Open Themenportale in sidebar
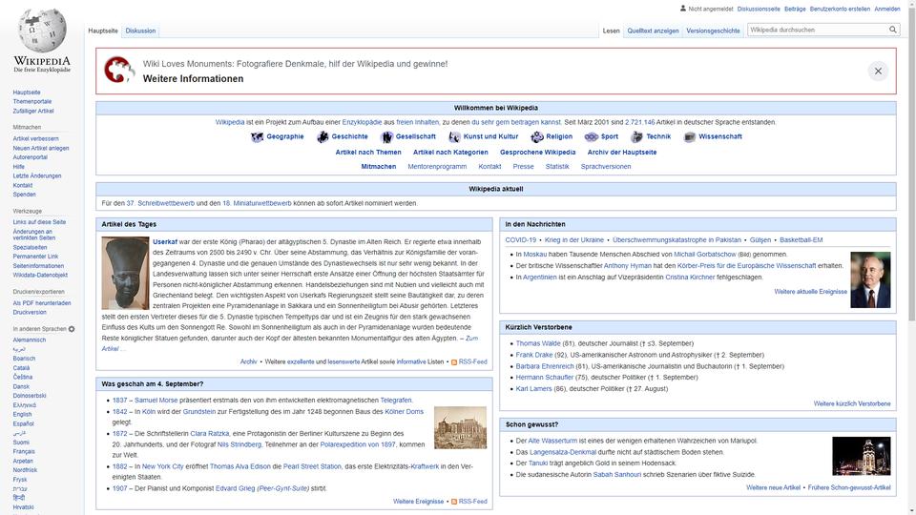The image size is (916, 515). (x=32, y=102)
